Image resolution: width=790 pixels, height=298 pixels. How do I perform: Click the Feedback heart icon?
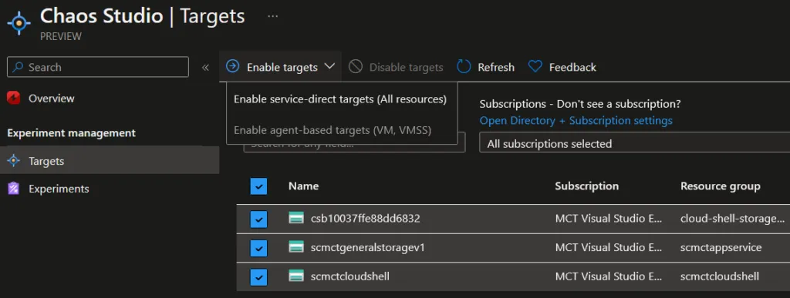(x=535, y=67)
